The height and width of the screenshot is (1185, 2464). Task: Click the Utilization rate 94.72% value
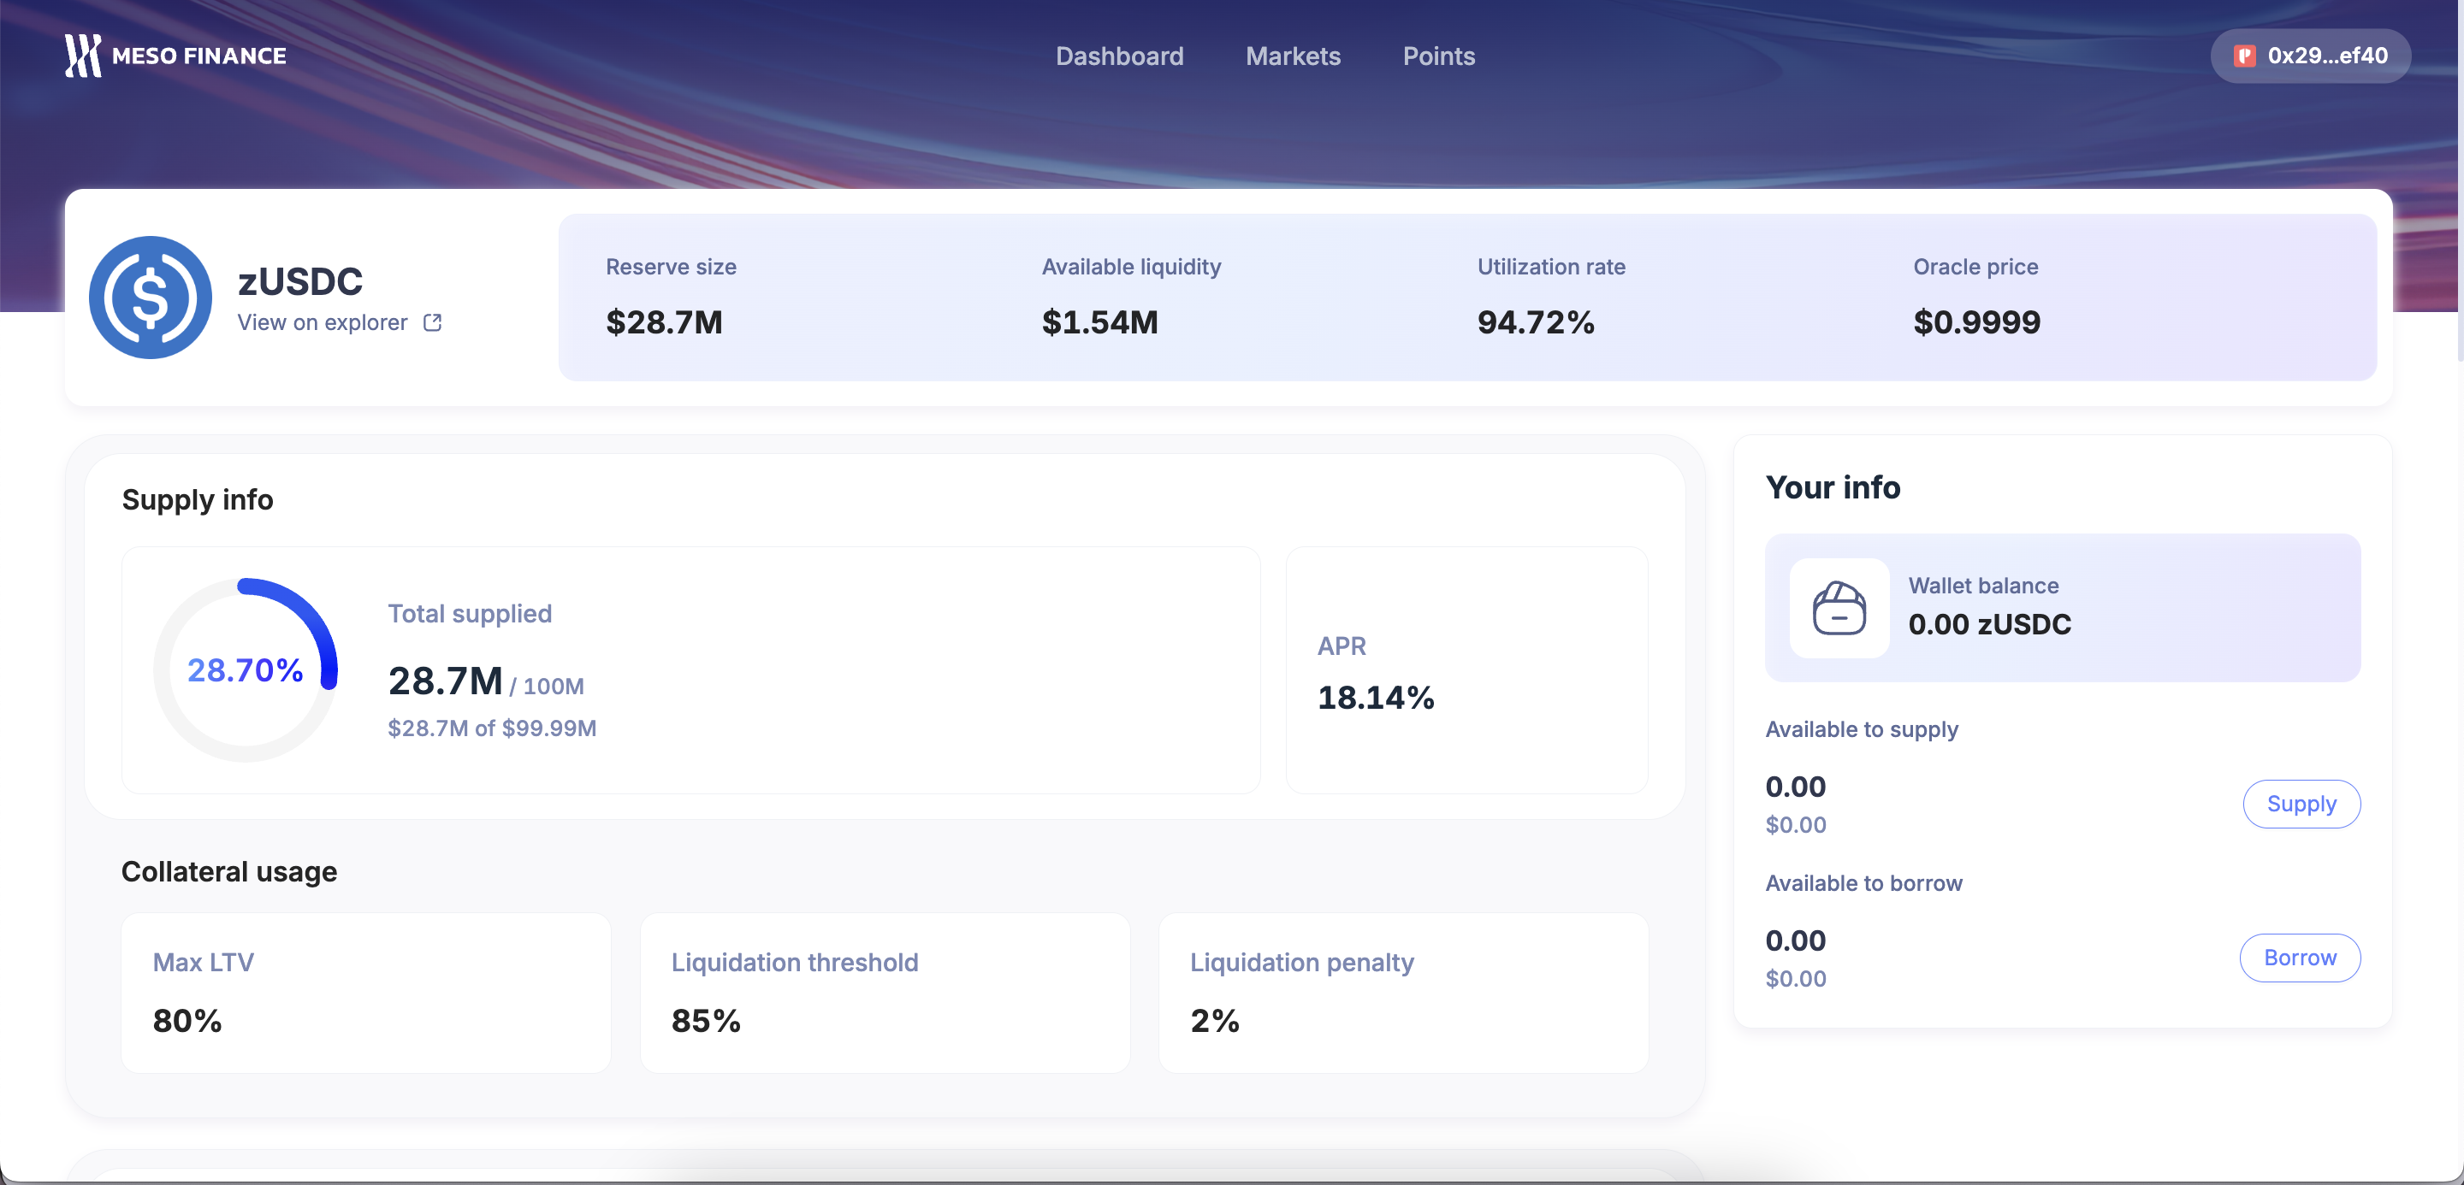point(1535,323)
